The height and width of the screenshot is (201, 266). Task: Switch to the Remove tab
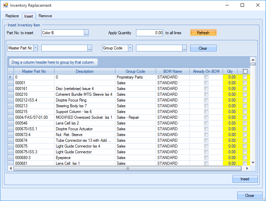point(45,16)
